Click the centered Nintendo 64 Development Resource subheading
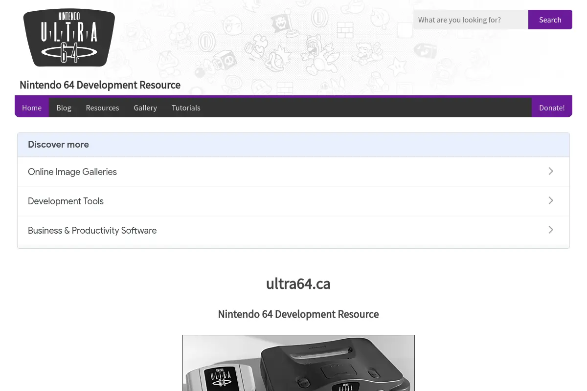 click(x=298, y=314)
